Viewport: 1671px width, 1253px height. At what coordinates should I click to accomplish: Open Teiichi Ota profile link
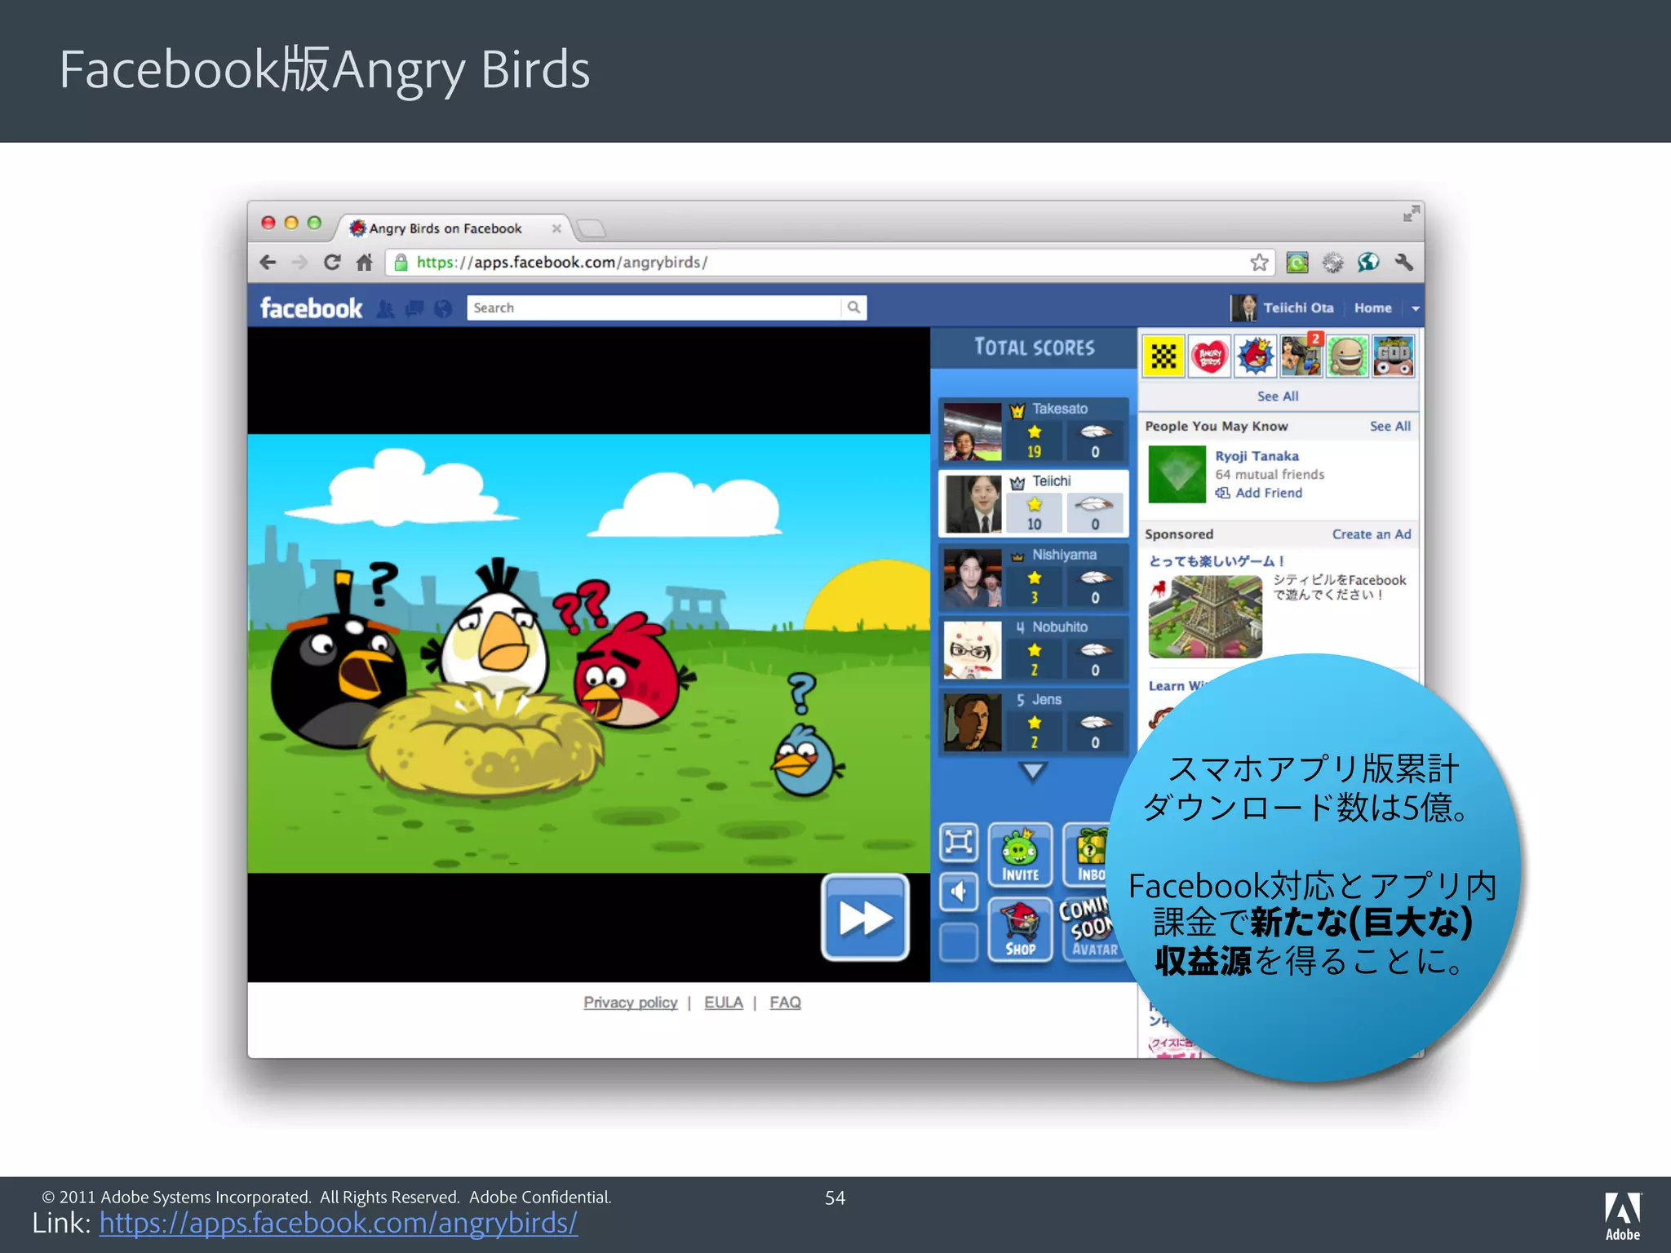coord(1298,308)
